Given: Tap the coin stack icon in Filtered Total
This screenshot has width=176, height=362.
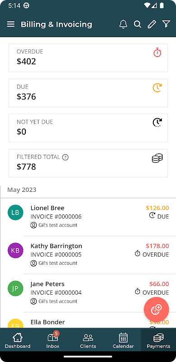Looking at the screenshot, I should point(157,158).
